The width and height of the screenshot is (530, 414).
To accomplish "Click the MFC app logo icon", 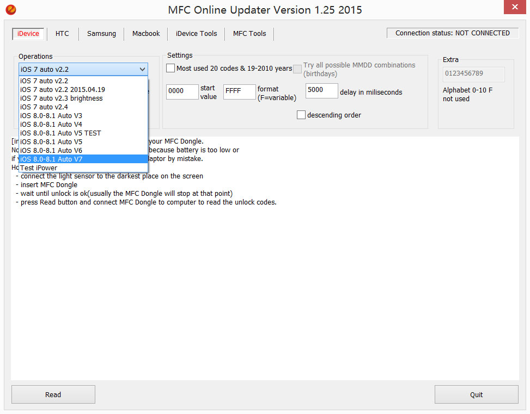I will pos(11,9).
